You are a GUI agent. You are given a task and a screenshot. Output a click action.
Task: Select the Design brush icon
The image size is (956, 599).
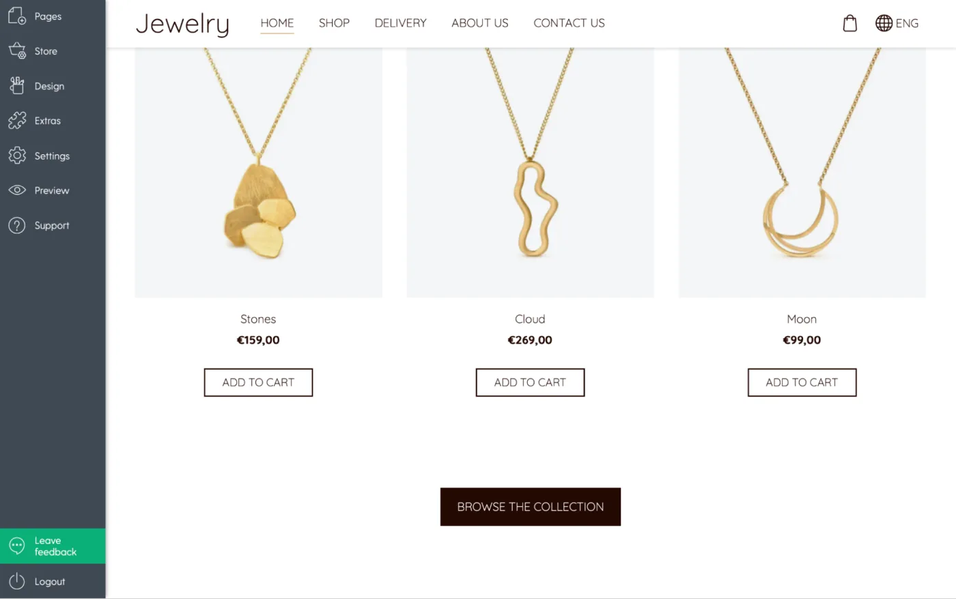click(17, 85)
